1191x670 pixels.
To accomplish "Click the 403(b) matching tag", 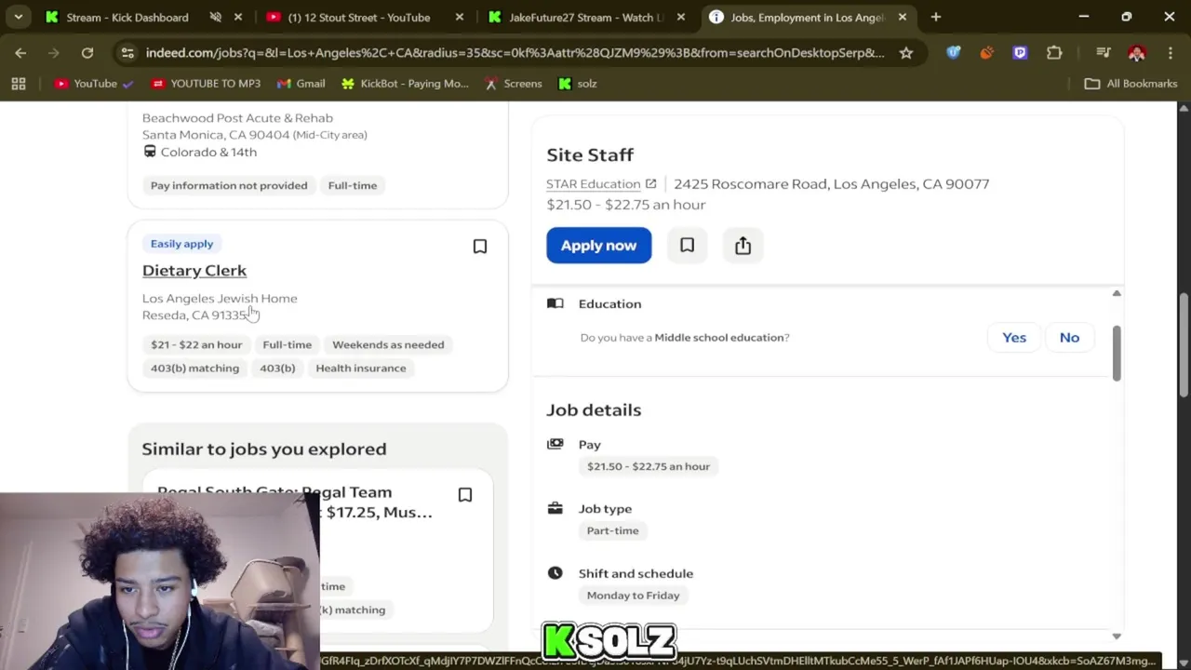I will 194,368.
